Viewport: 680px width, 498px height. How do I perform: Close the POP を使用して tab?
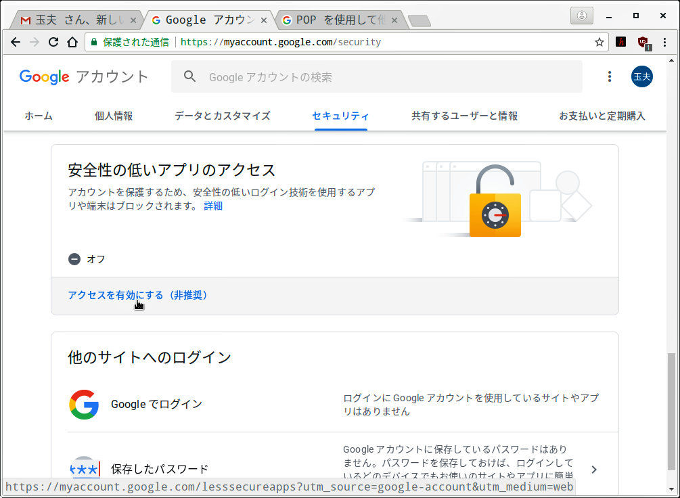[394, 20]
